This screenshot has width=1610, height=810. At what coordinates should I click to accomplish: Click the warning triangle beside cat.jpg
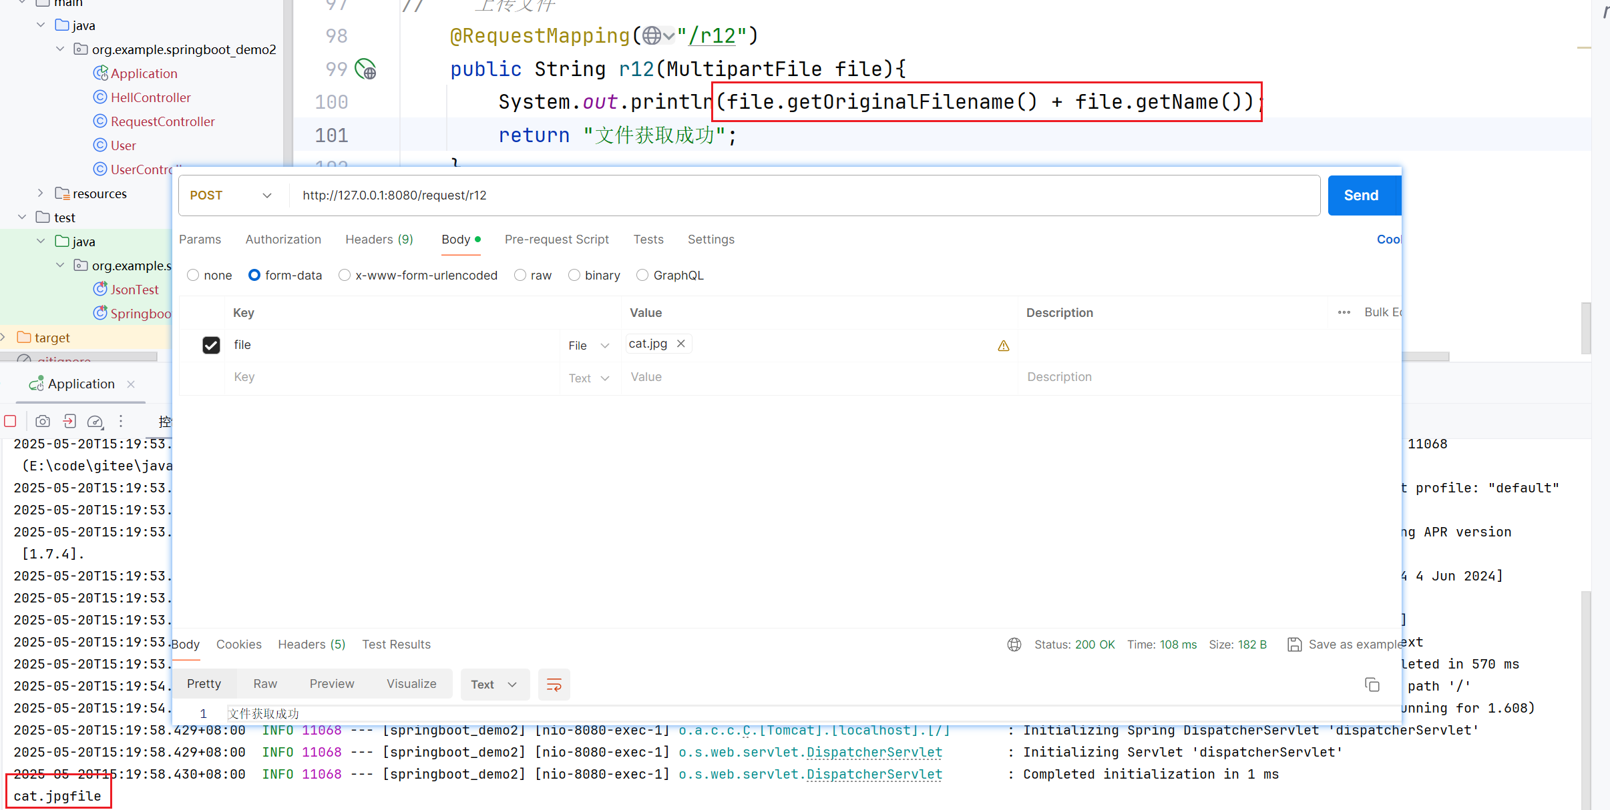coord(1003,346)
